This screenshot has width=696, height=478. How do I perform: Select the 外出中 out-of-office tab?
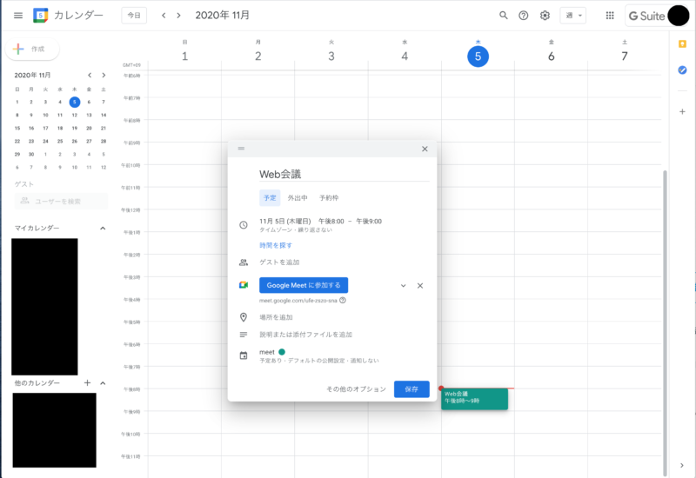298,198
